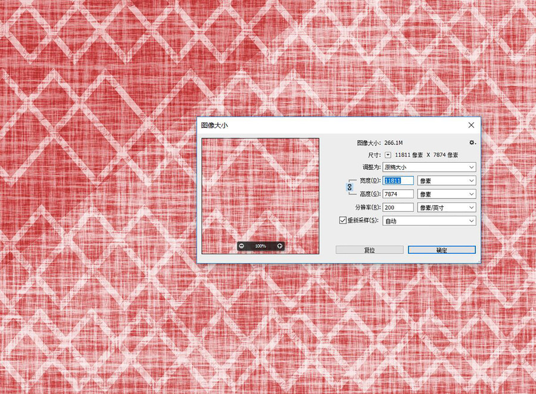Click the 11811 像素 X 7874 像素 dimensions text
536x394 pixels.
[426, 155]
